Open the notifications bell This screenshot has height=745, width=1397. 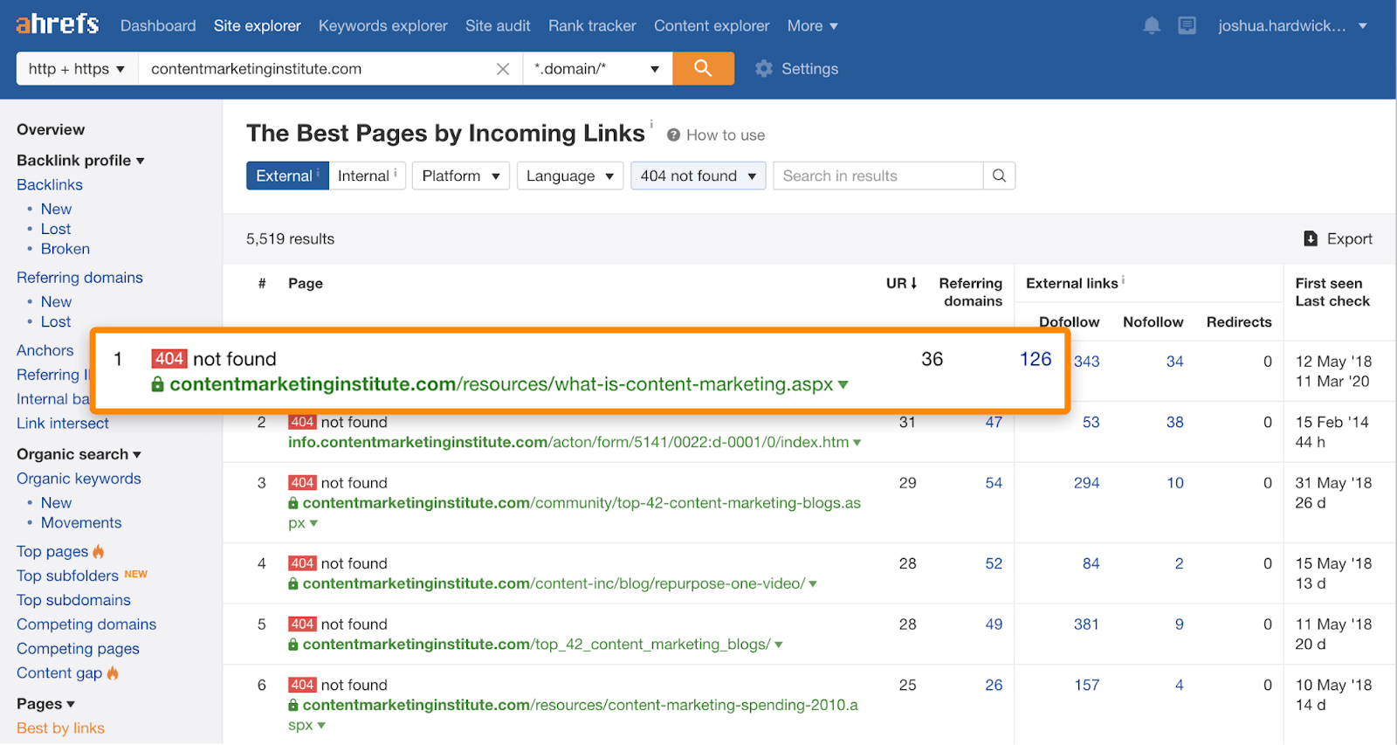click(x=1152, y=26)
